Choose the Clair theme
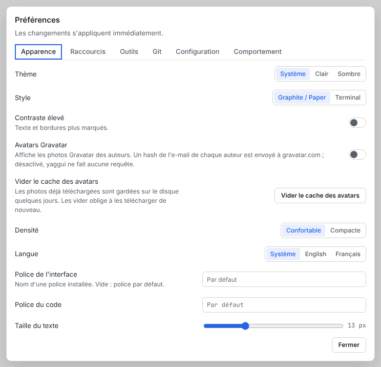 [322, 74]
